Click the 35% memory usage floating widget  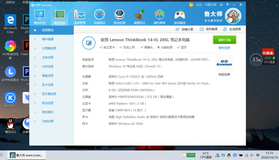[256, 60]
